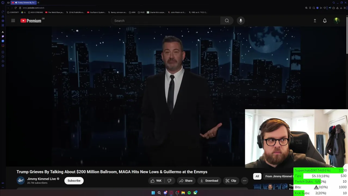
Task: Open the KIRK bookmarks folder
Action: (132, 12)
